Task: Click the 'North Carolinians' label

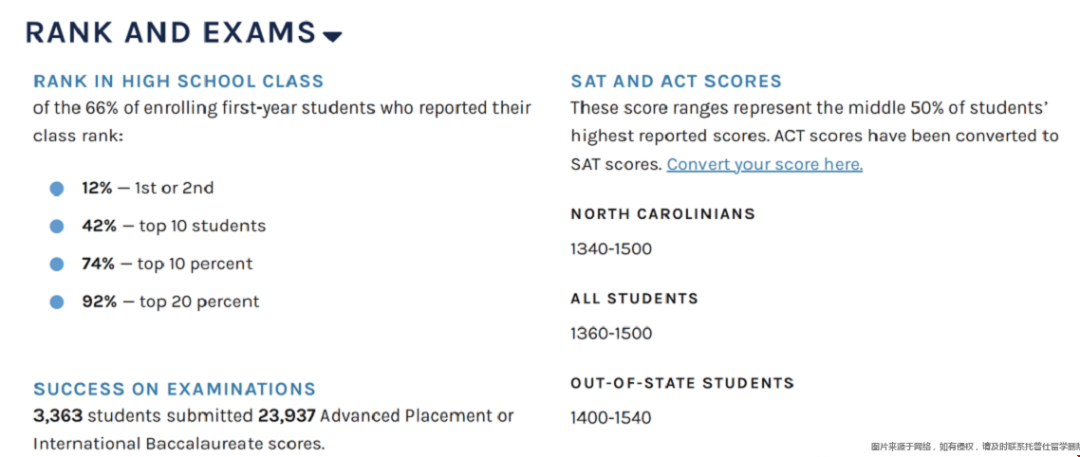Action: tap(662, 213)
